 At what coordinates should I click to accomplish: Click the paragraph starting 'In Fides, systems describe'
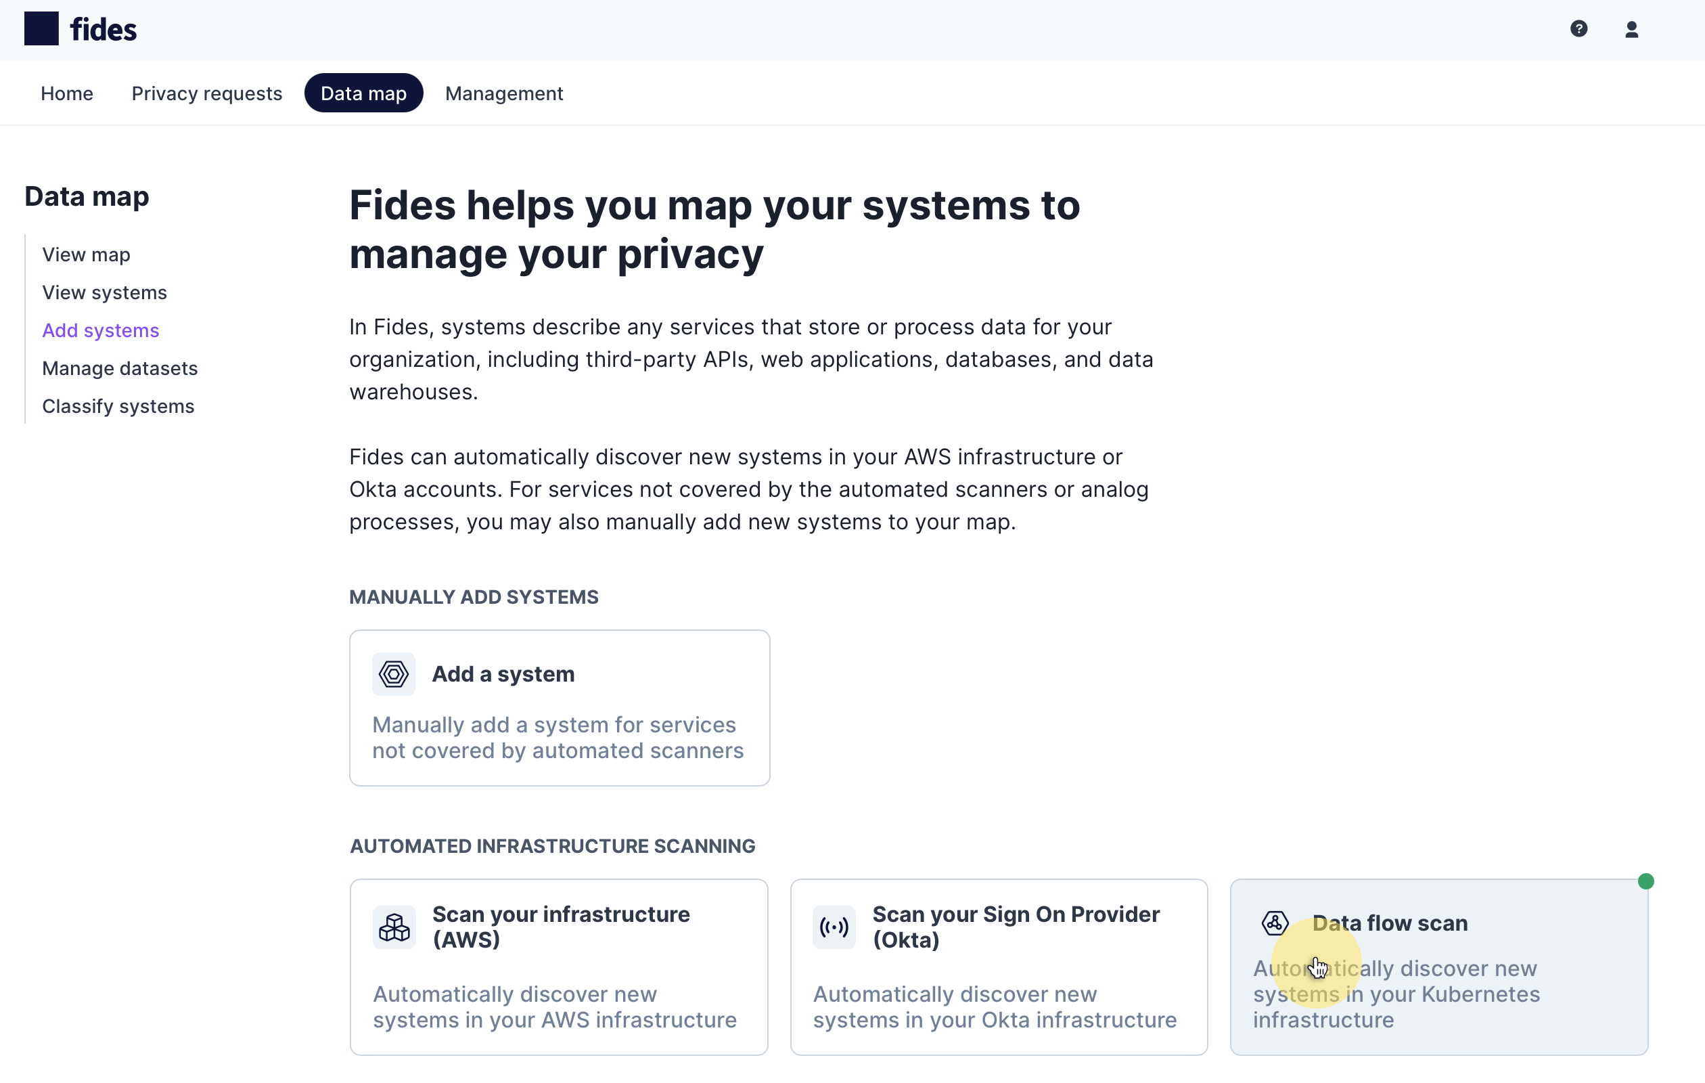[751, 359]
